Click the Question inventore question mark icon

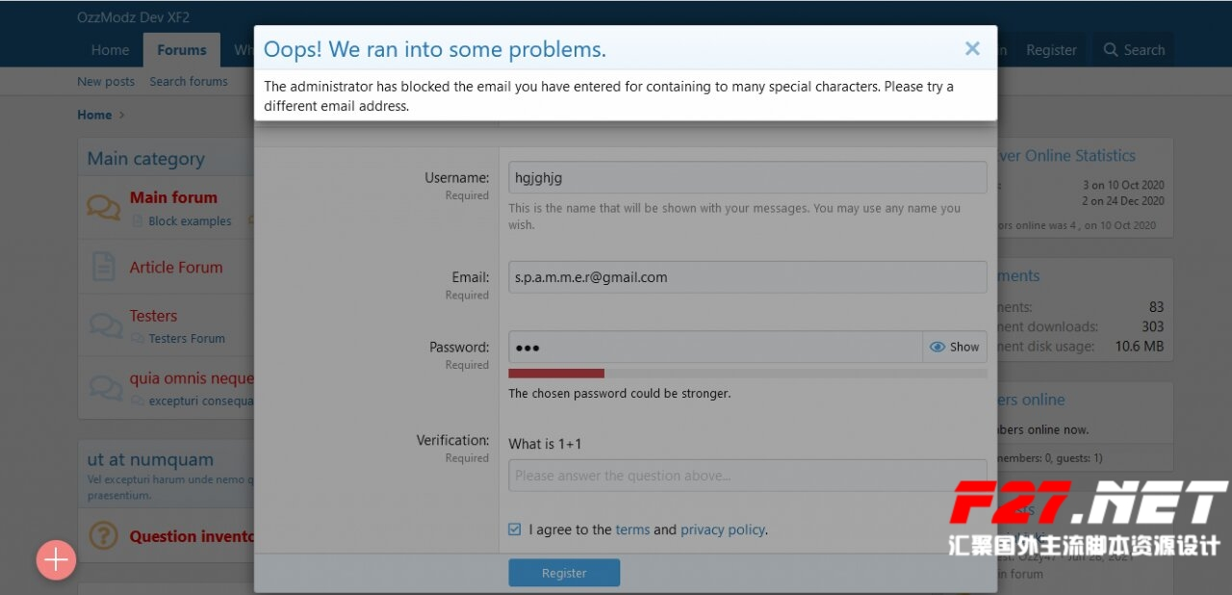[x=104, y=535]
